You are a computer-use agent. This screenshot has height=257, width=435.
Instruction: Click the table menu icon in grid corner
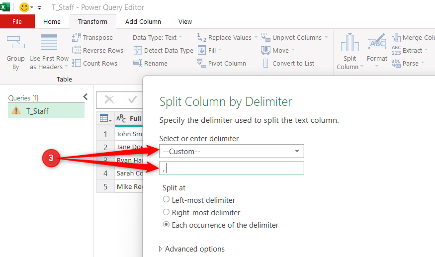pyautogui.click(x=105, y=118)
